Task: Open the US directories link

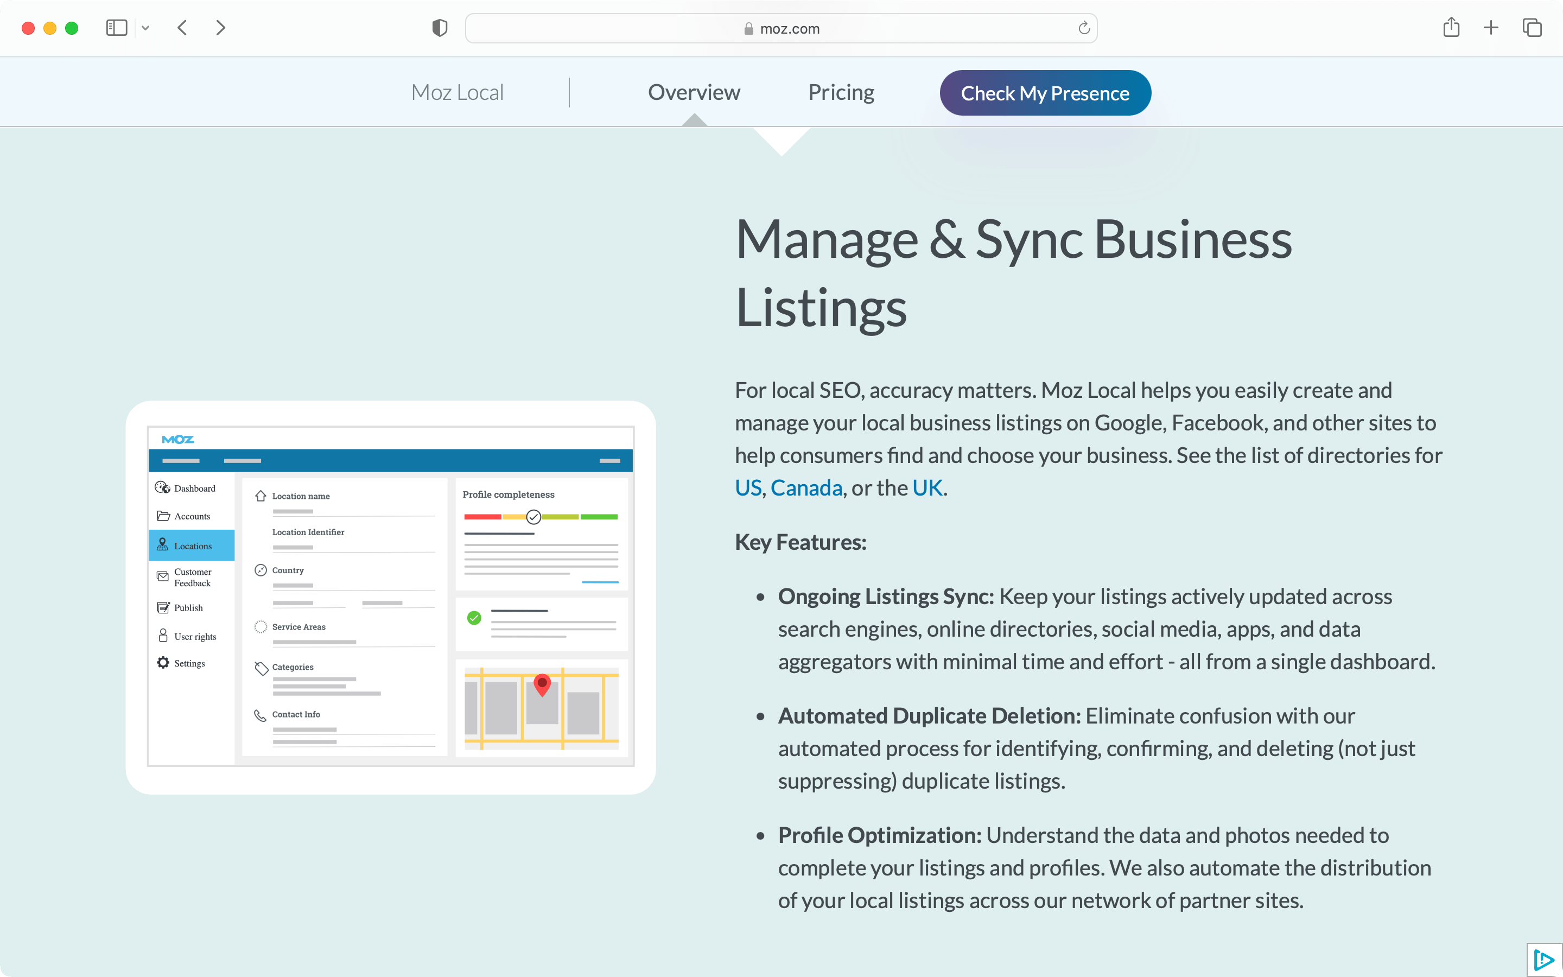Action: (x=748, y=488)
